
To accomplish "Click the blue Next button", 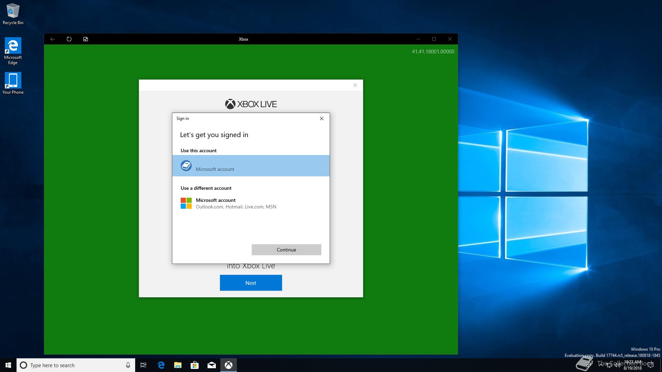I will tap(251, 283).
